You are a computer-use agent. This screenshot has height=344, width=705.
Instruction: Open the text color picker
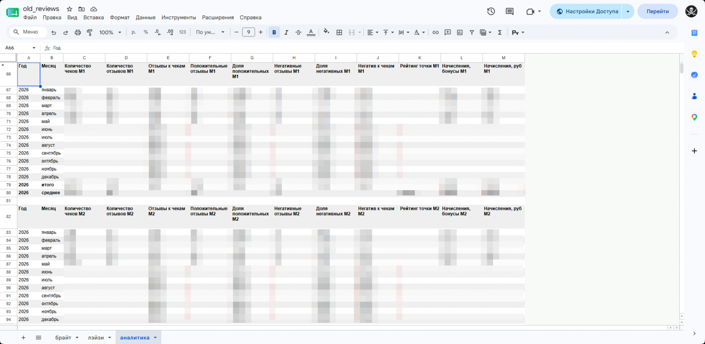click(x=311, y=32)
